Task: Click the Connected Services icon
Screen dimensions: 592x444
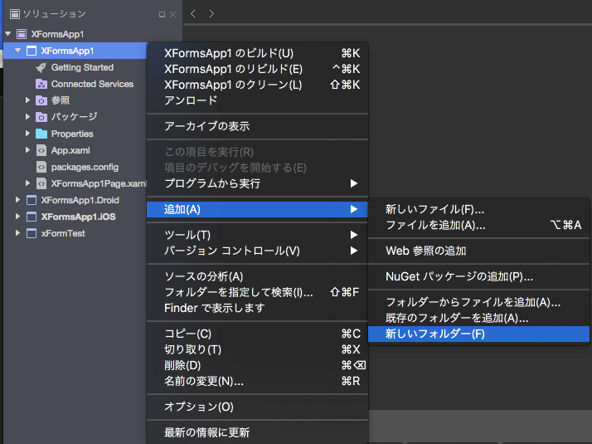Action: coord(41,84)
